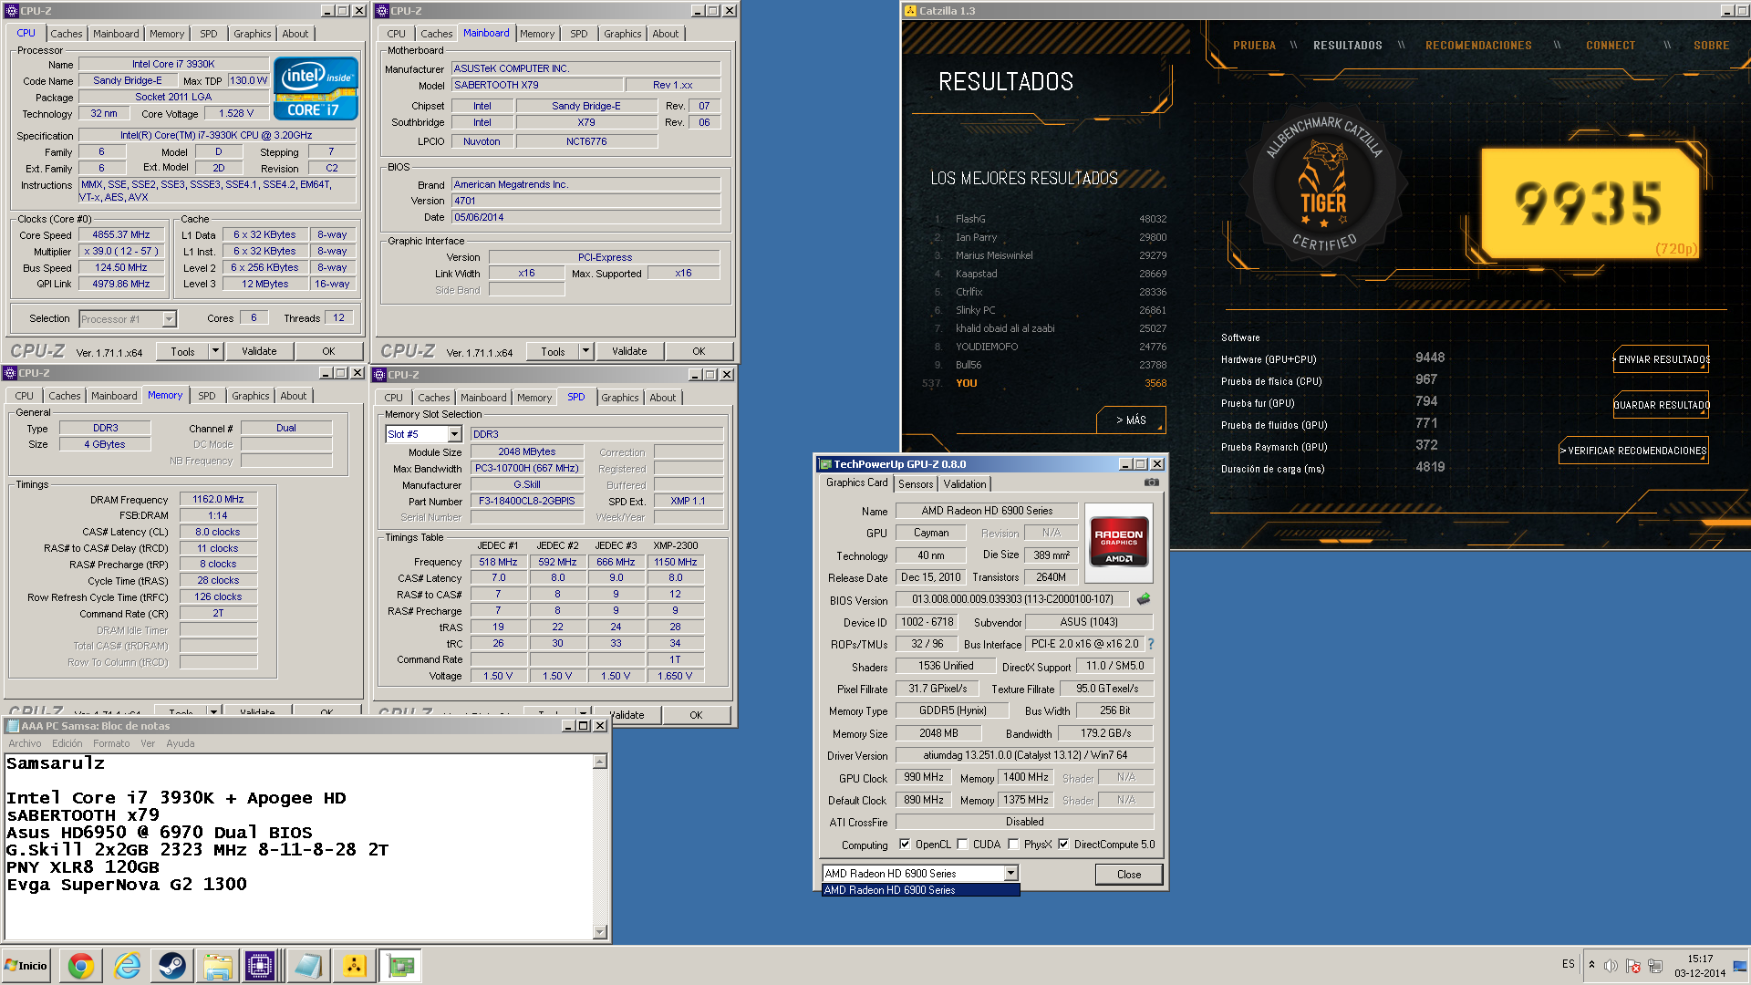1751x985 pixels.
Task: Switch to CPU-Z via its taskbar icon
Action: (260, 966)
